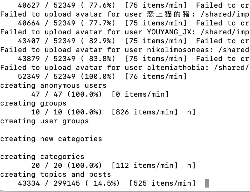Click the terminal cursor block
250x192 pixels.
click(207, 183)
